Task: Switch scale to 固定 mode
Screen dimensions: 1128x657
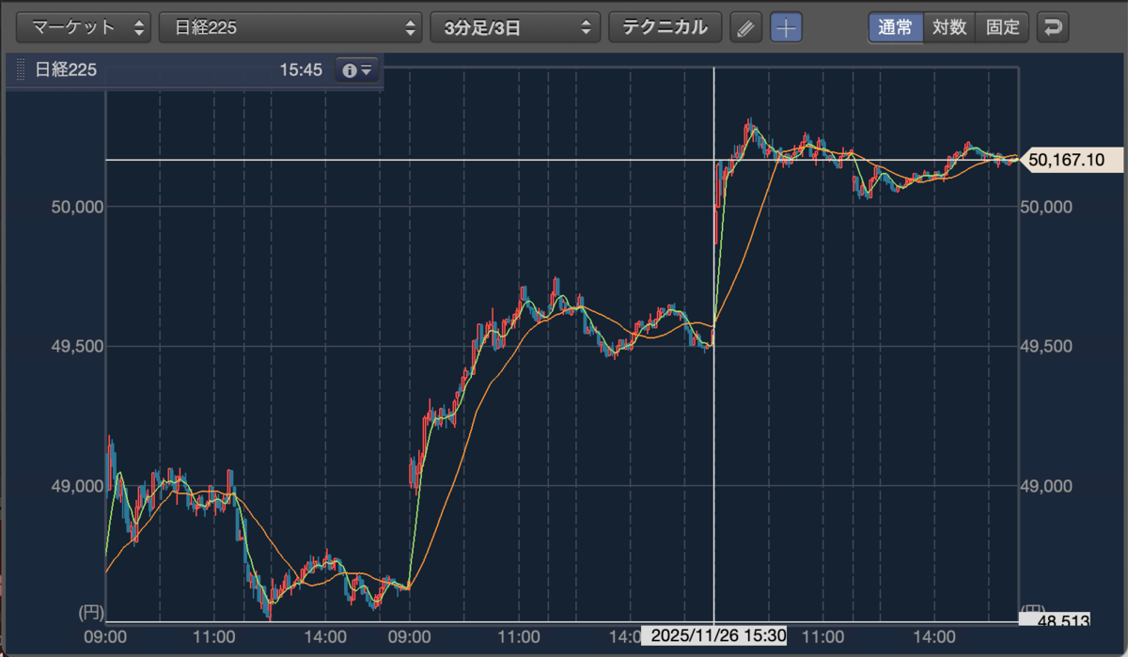Action: (1003, 27)
